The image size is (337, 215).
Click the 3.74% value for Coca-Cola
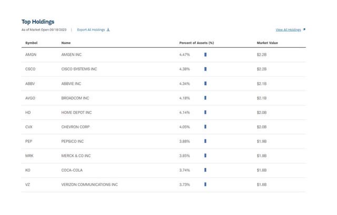[x=185, y=170]
